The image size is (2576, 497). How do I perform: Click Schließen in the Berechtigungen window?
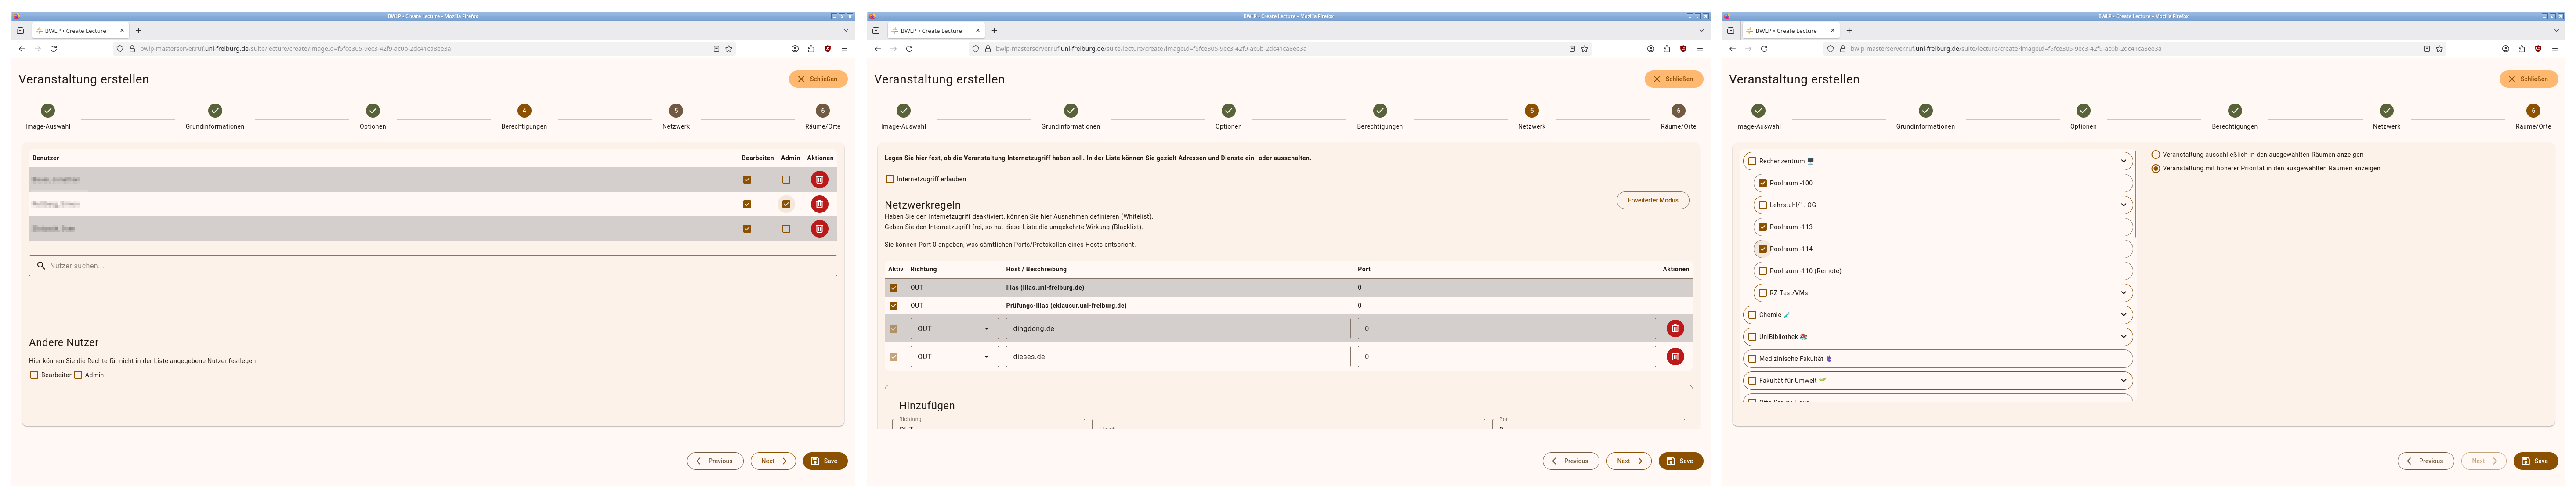(x=818, y=79)
